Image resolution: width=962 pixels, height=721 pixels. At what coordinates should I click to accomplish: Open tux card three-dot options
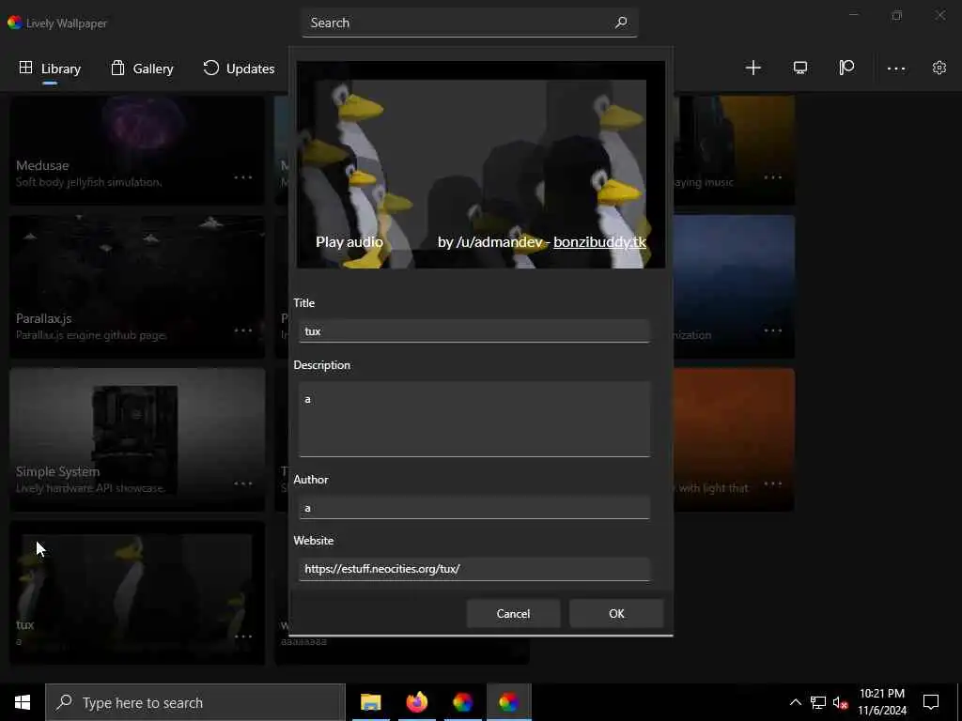243,637
